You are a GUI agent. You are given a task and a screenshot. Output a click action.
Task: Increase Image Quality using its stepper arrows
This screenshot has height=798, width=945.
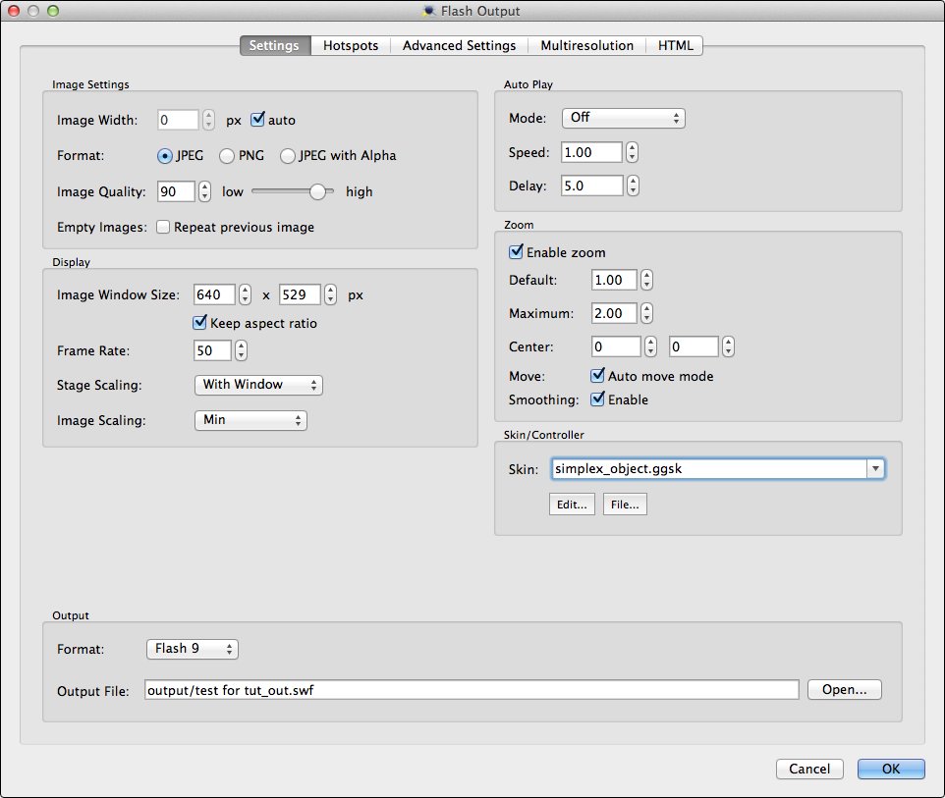click(203, 187)
